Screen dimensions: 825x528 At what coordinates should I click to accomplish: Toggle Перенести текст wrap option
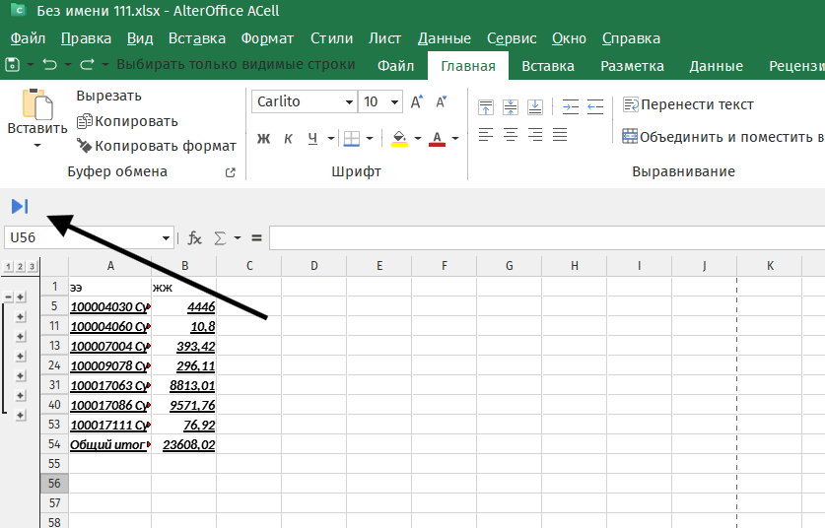[688, 104]
